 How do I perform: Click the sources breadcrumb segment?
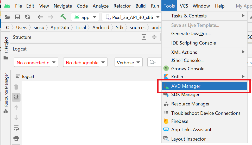click(x=137, y=28)
